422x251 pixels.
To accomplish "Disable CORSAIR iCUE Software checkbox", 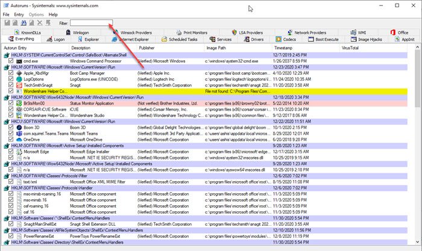I will click(x=11, y=109).
